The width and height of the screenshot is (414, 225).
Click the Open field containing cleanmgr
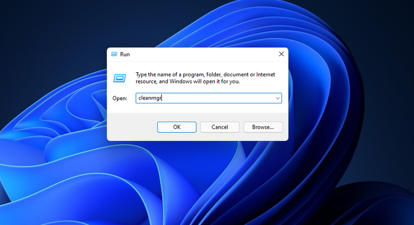click(209, 98)
